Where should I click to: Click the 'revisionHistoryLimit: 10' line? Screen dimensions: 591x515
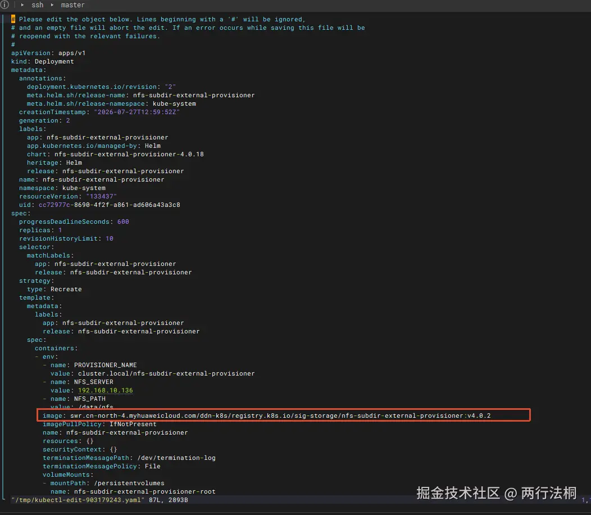[x=66, y=239]
